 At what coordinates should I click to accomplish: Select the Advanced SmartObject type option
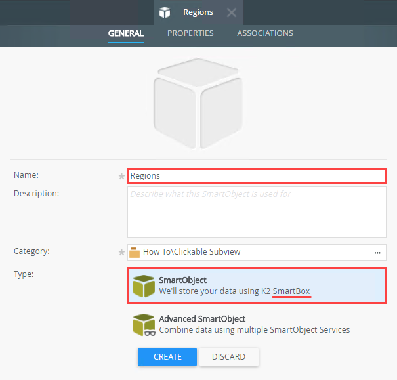[257, 324]
